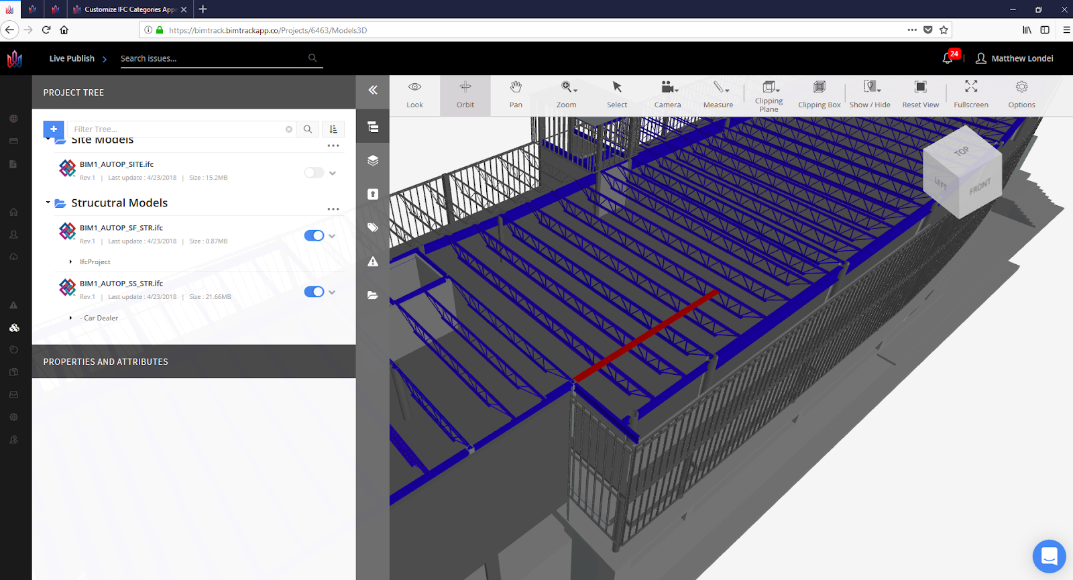Viewport: 1073px width, 580px height.
Task: Open the project tree panel icon
Action: (373, 127)
